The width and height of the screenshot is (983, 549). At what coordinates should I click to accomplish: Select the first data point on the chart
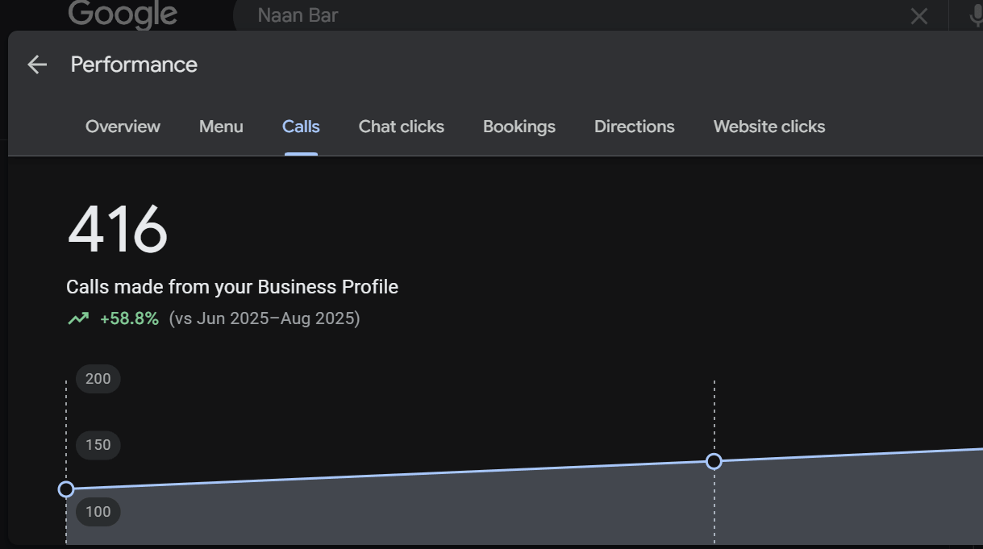pyautogui.click(x=66, y=489)
